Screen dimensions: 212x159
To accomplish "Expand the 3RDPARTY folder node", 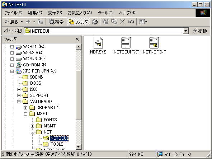I will click(25, 108).
